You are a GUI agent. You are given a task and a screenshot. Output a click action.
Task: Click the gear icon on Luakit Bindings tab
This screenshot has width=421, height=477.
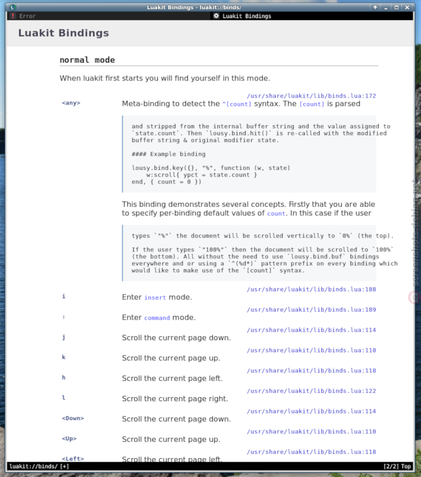216,16
